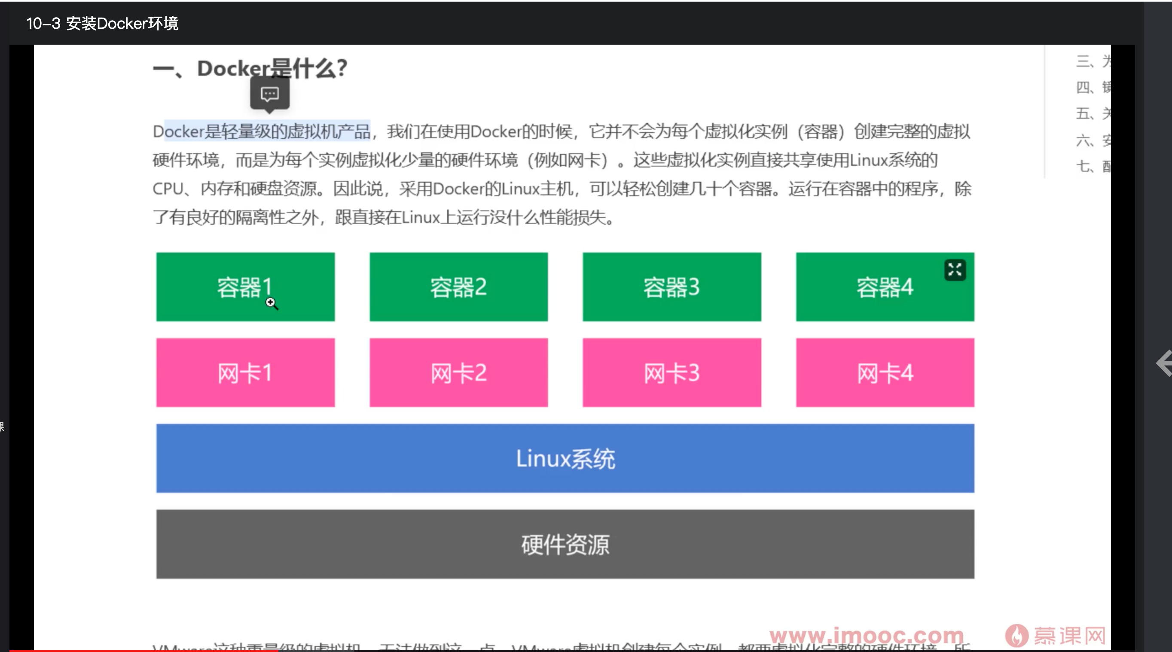Click the green 容器1 block
The height and width of the screenshot is (652, 1172).
click(x=245, y=286)
